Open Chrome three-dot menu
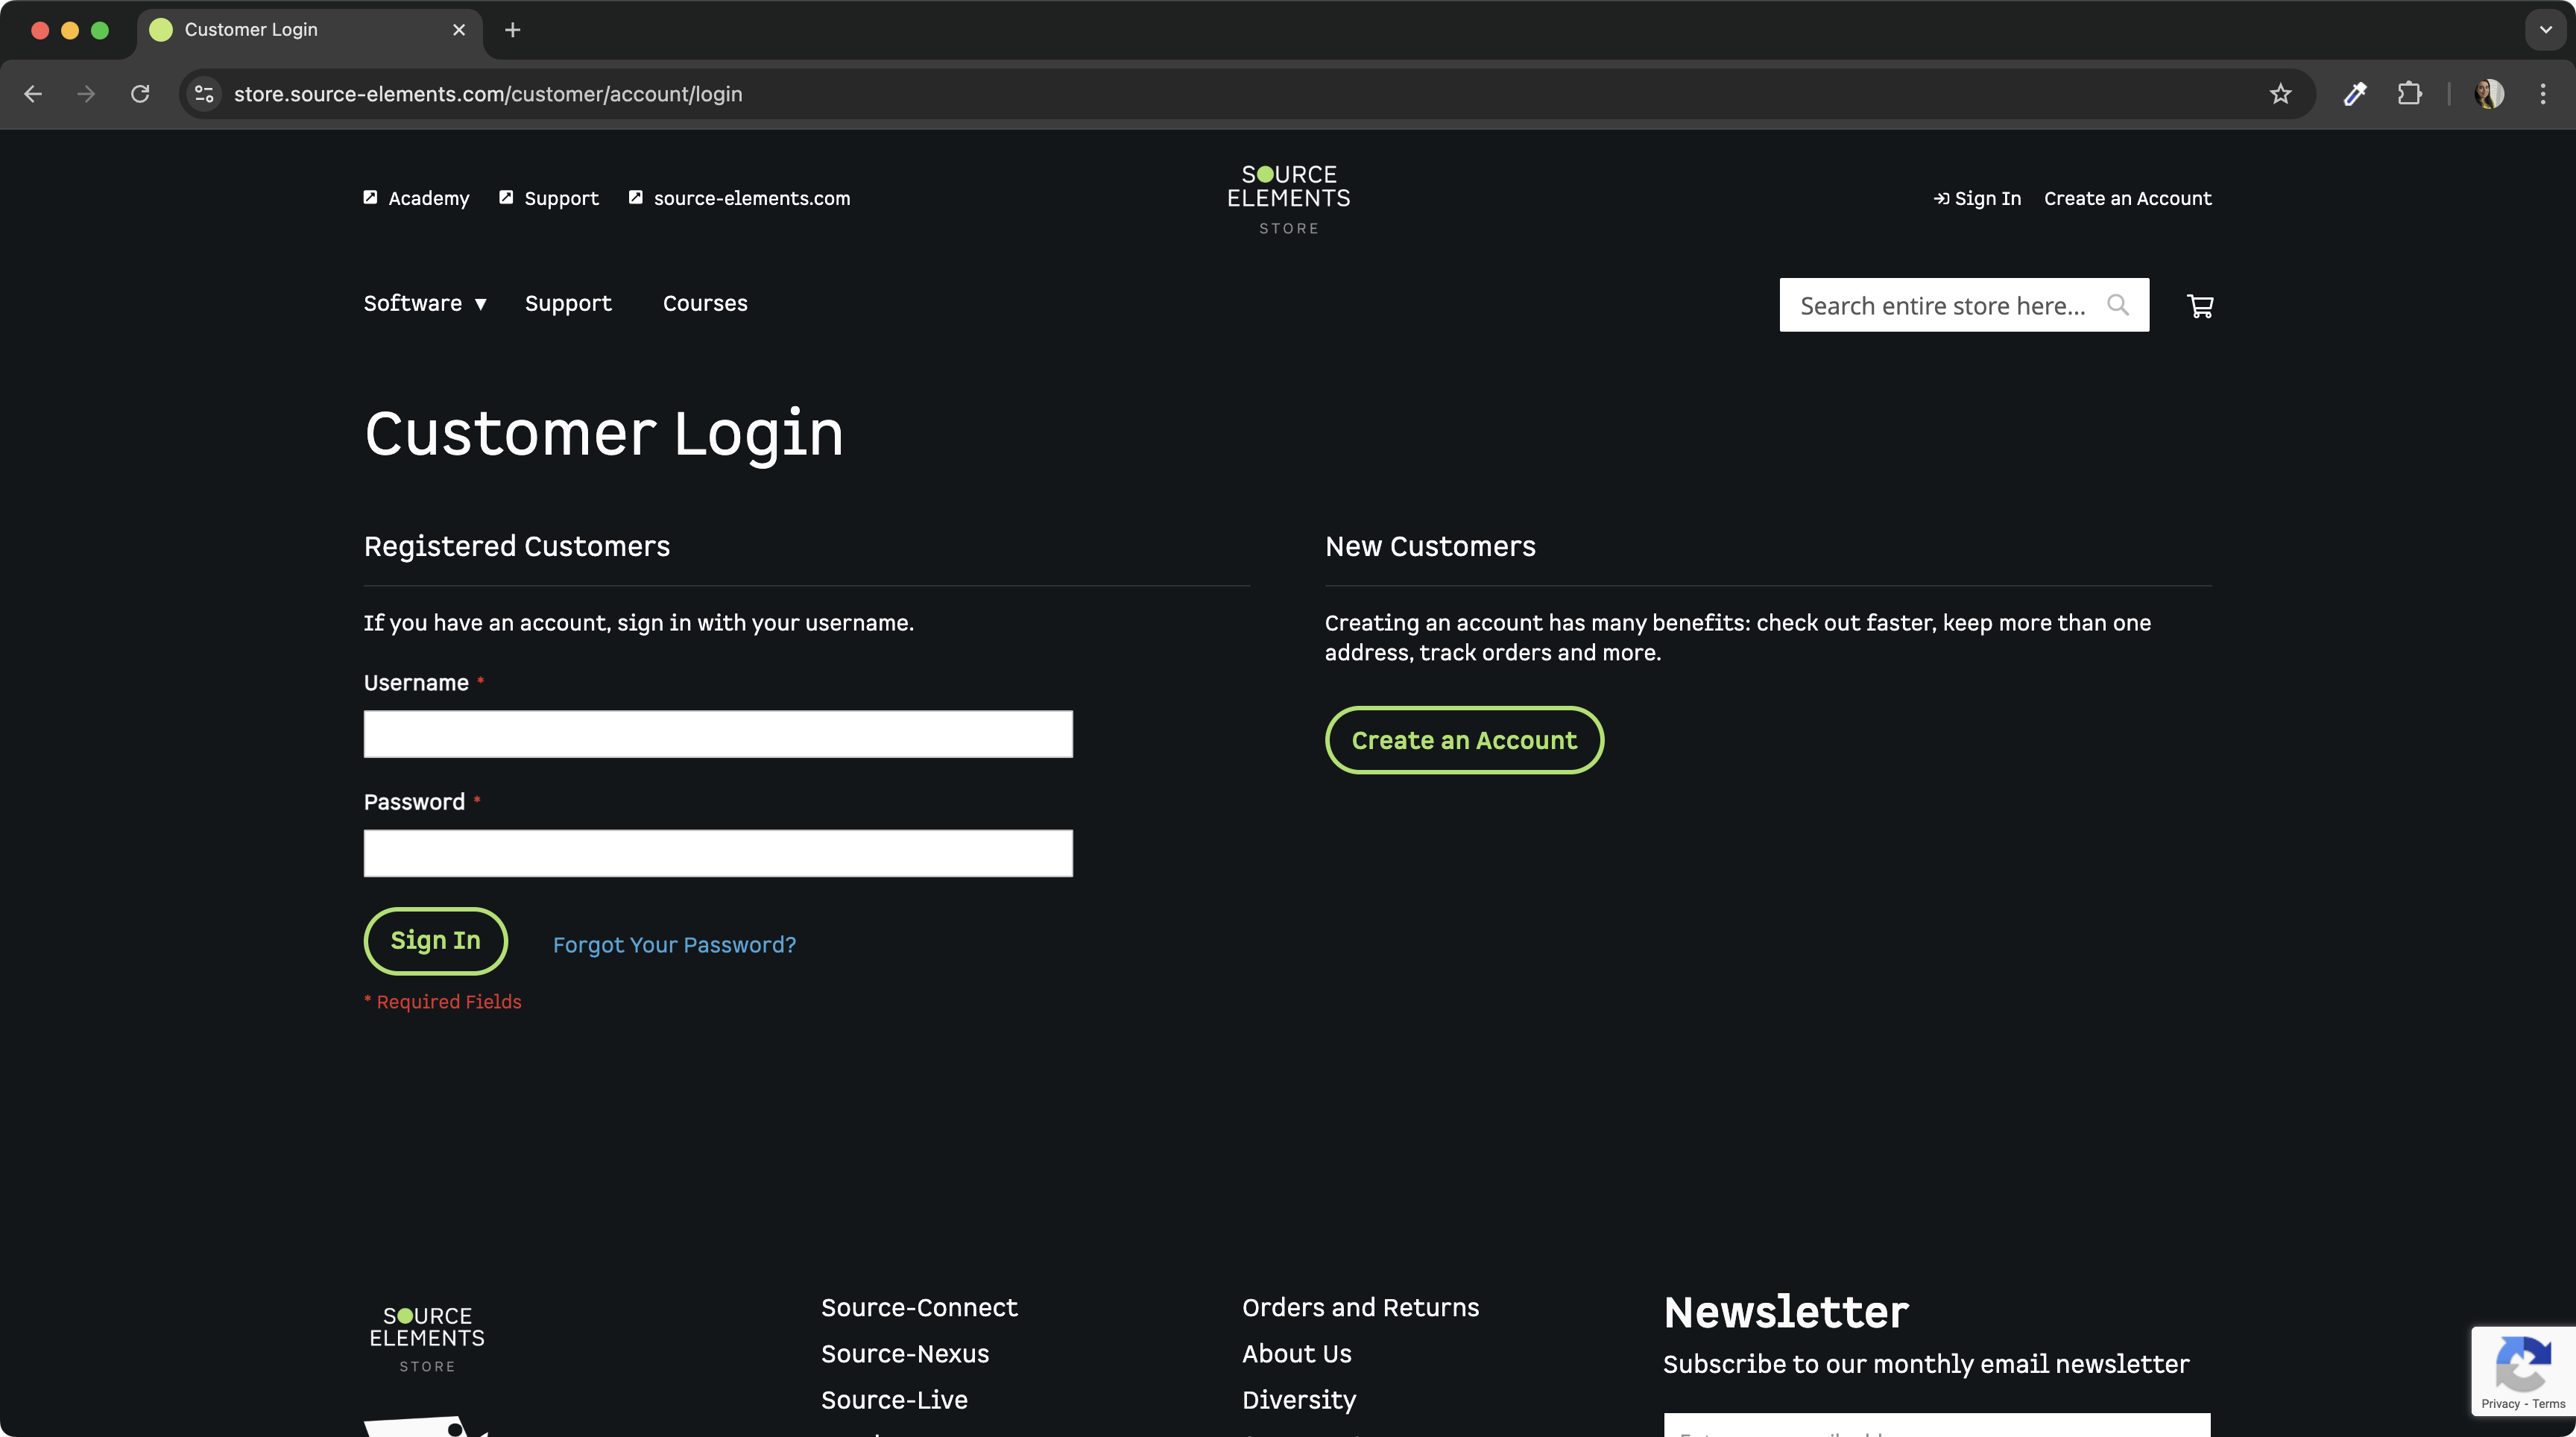The height and width of the screenshot is (1437, 2576). tap(2542, 94)
